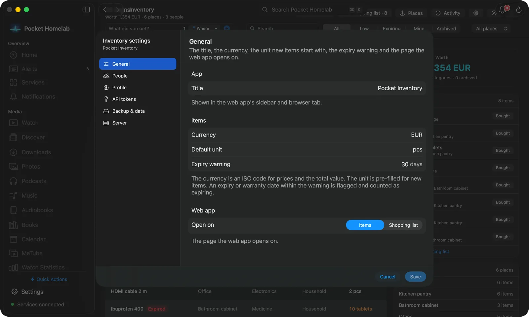Edit the Currency field showing EUR
Image resolution: width=529 pixels, height=317 pixels.
click(x=307, y=135)
